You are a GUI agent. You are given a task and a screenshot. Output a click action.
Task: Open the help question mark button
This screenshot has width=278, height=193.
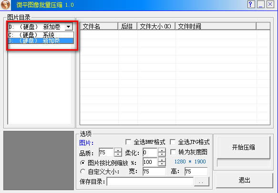pyautogui.click(x=250, y=4)
